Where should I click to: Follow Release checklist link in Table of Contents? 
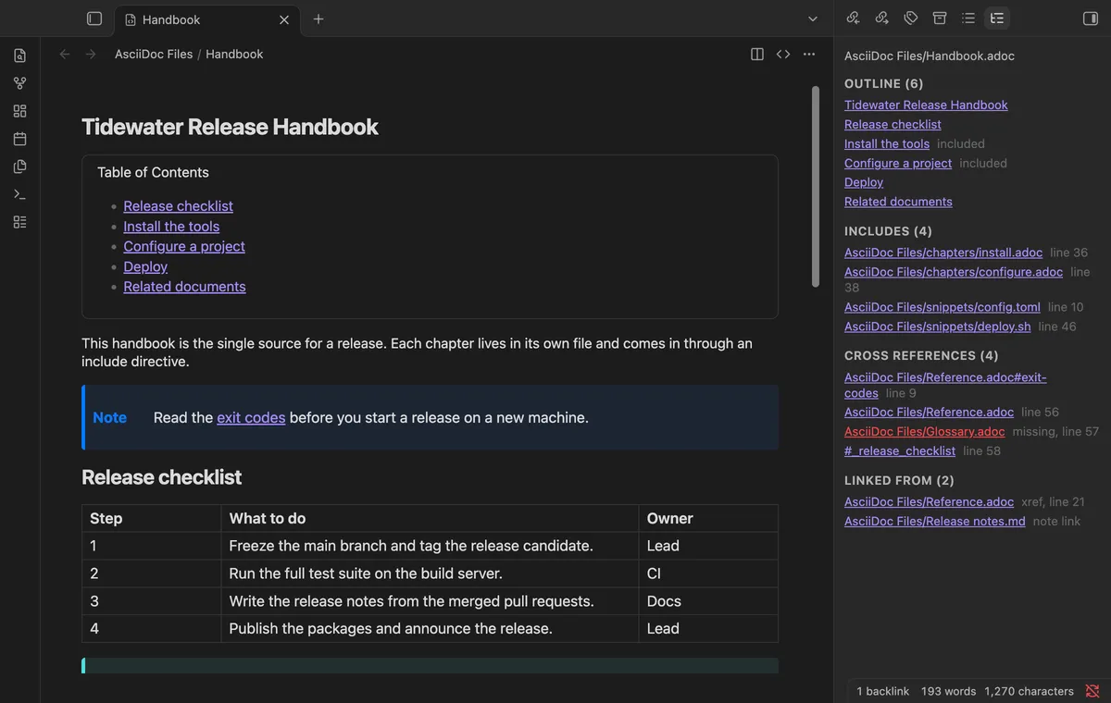coord(178,206)
